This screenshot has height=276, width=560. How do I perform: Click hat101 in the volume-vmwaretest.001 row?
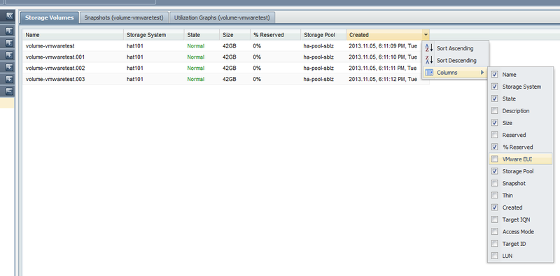(134, 57)
